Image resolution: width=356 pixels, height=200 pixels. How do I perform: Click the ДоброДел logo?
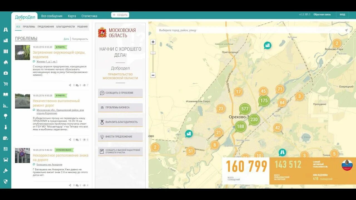pyautogui.click(x=25, y=17)
